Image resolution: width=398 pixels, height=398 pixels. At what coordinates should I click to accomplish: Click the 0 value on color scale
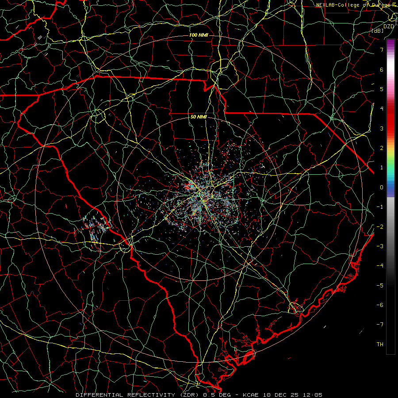[x=382, y=187]
